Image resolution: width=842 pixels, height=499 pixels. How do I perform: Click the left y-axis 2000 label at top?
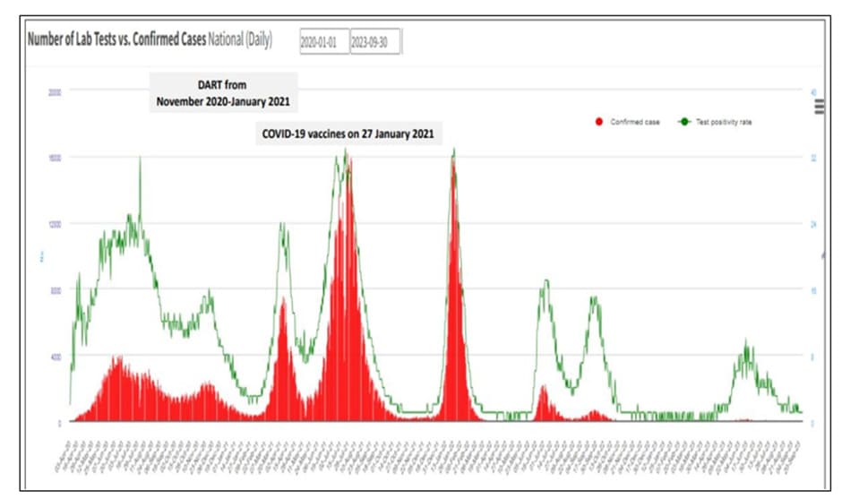click(54, 92)
